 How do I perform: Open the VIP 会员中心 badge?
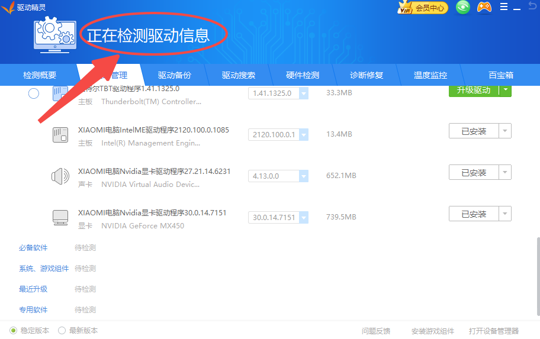[x=423, y=8]
